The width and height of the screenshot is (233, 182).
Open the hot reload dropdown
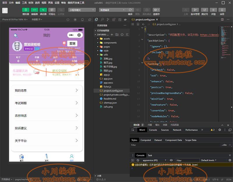tap(37, 20)
